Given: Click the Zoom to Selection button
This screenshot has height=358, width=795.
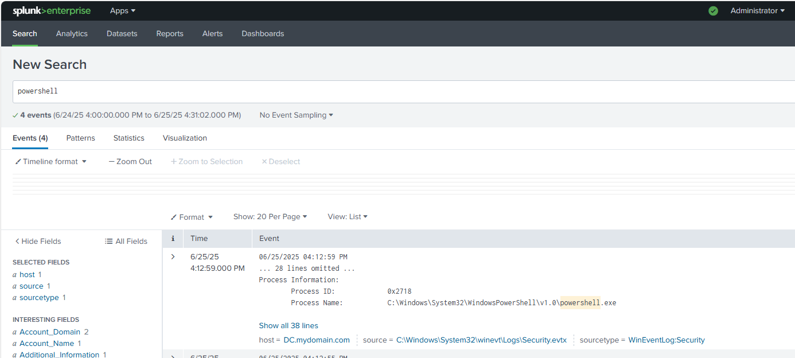Looking at the screenshot, I should click(x=206, y=162).
